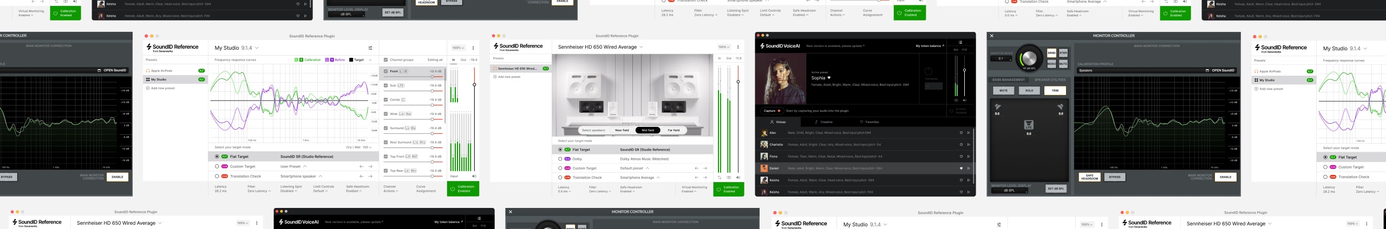Viewport: 1386px width, 229px height.
Task: Select the right speaker icon in the bass management panel
Action: (1060, 107)
